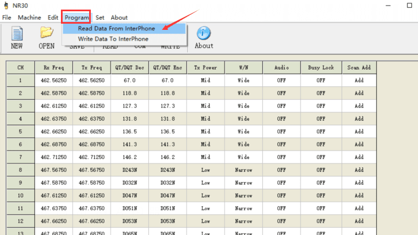This screenshot has width=418, height=235.
Task: Select Tx Power cell for channel 3
Action: click(205, 106)
